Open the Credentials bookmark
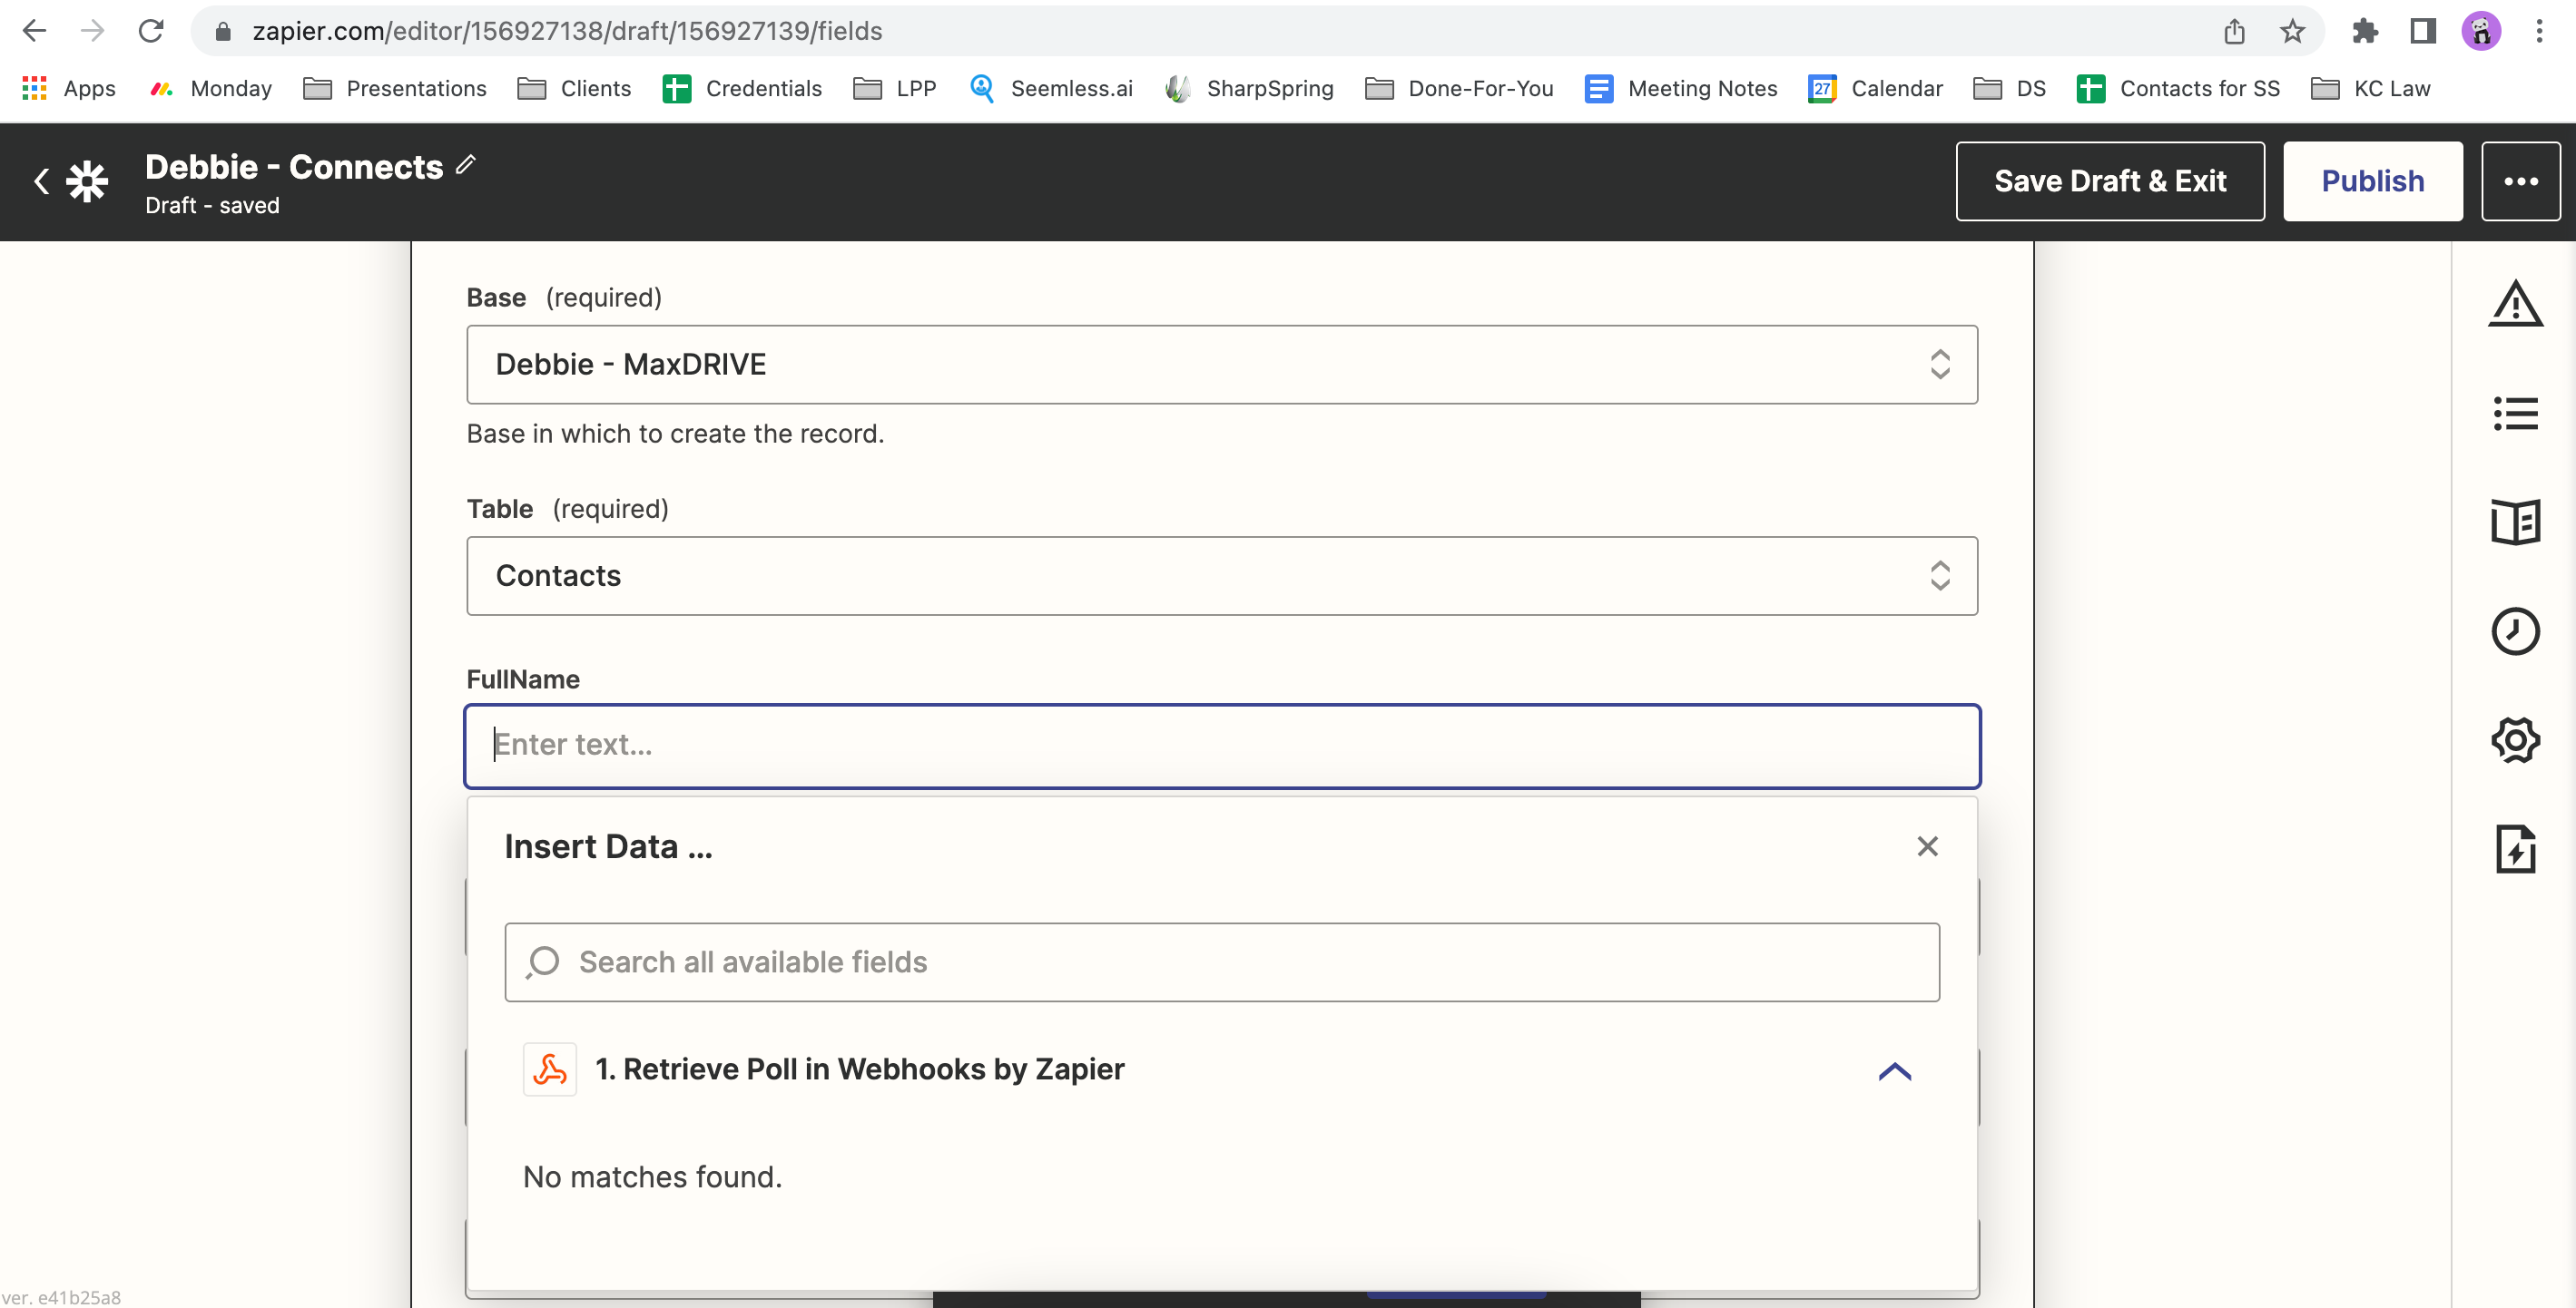The width and height of the screenshot is (2576, 1308). [x=742, y=88]
